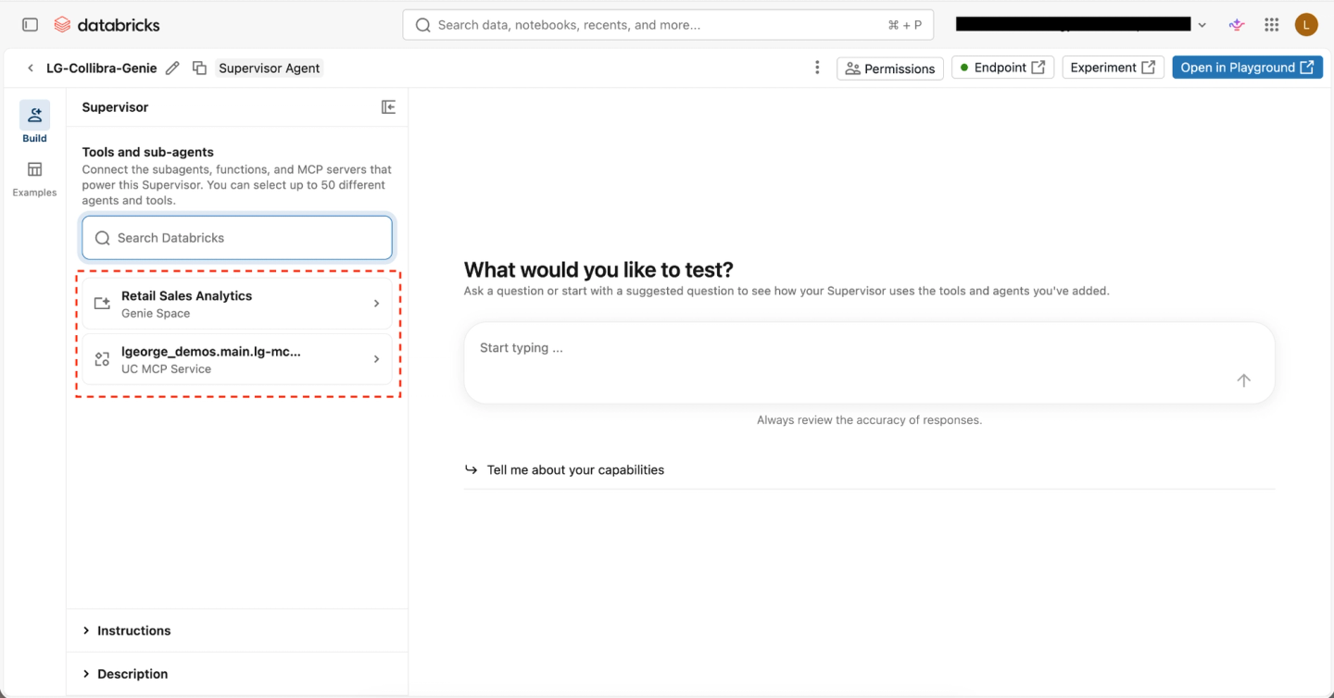Select lgeorge_demos.main.lg-mc... item name
The width and height of the screenshot is (1334, 698).
click(211, 352)
